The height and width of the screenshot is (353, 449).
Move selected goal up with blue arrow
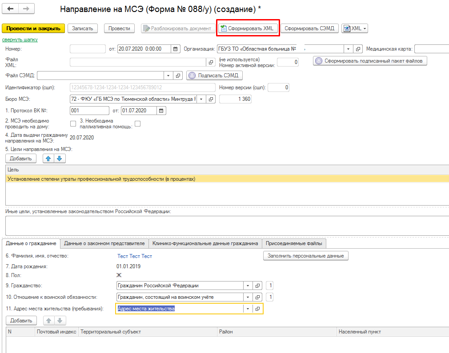(x=48, y=159)
